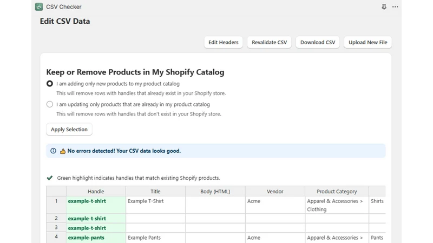This screenshot has width=433, height=243.
Task: Select row number 3 header
Action: tap(56, 227)
